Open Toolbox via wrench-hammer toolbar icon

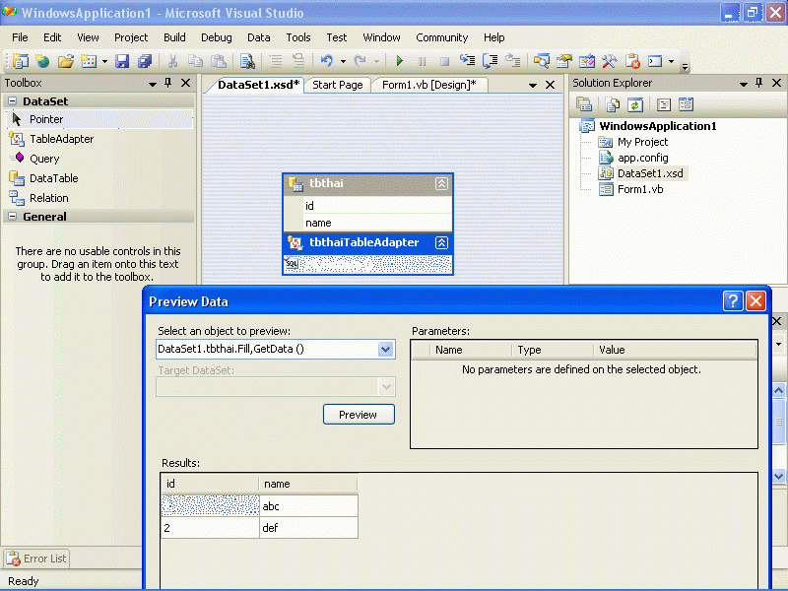click(x=610, y=61)
